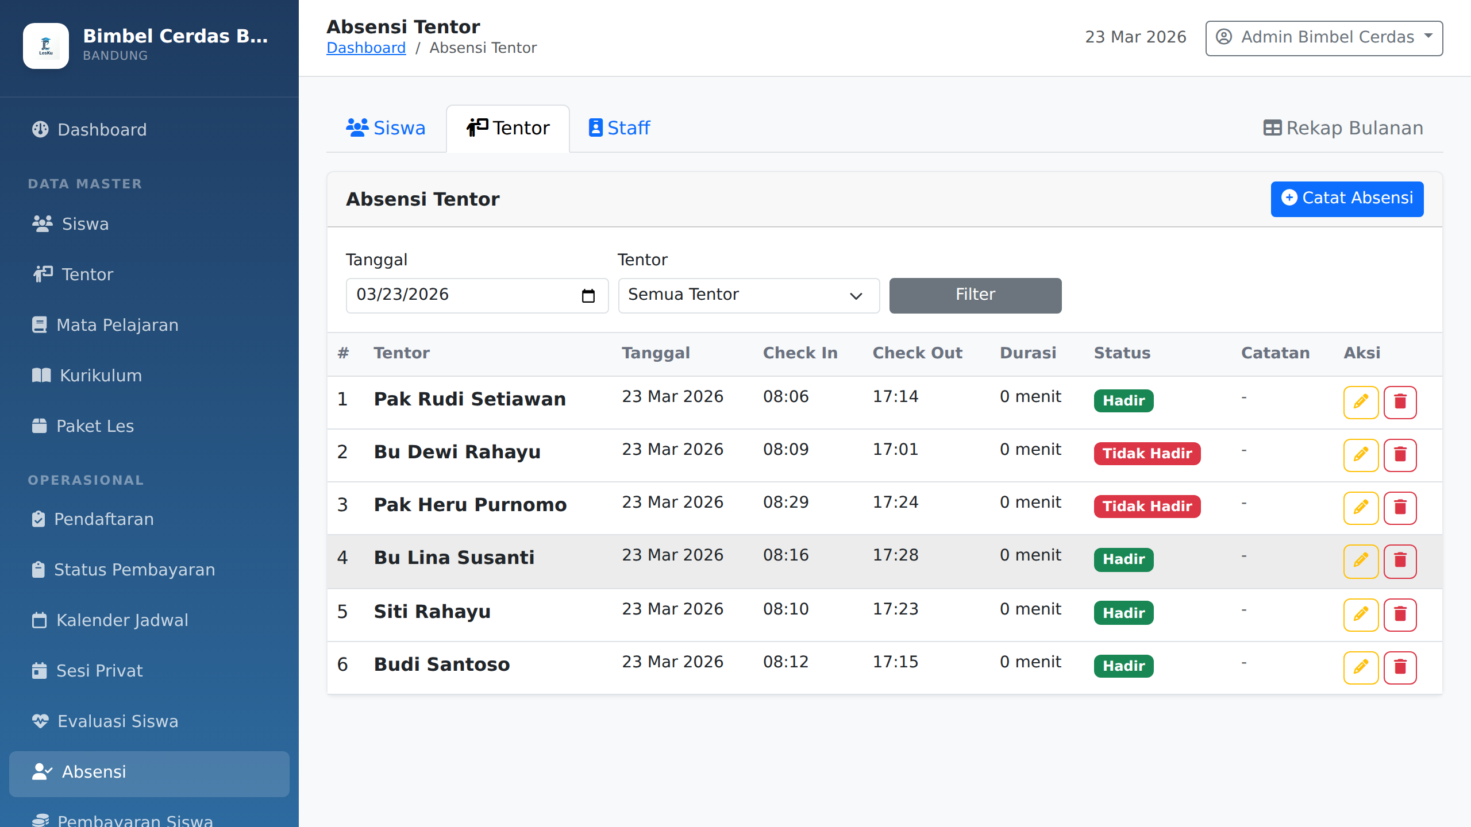The image size is (1471, 827).
Task: Delete Siti Rahayu attendance entry
Action: (x=1400, y=615)
